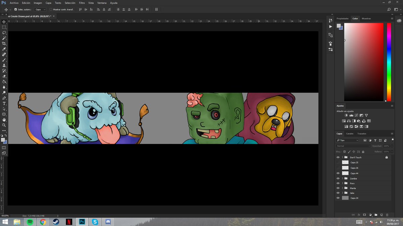Toggle visibility of the Jake group

(x=338, y=193)
